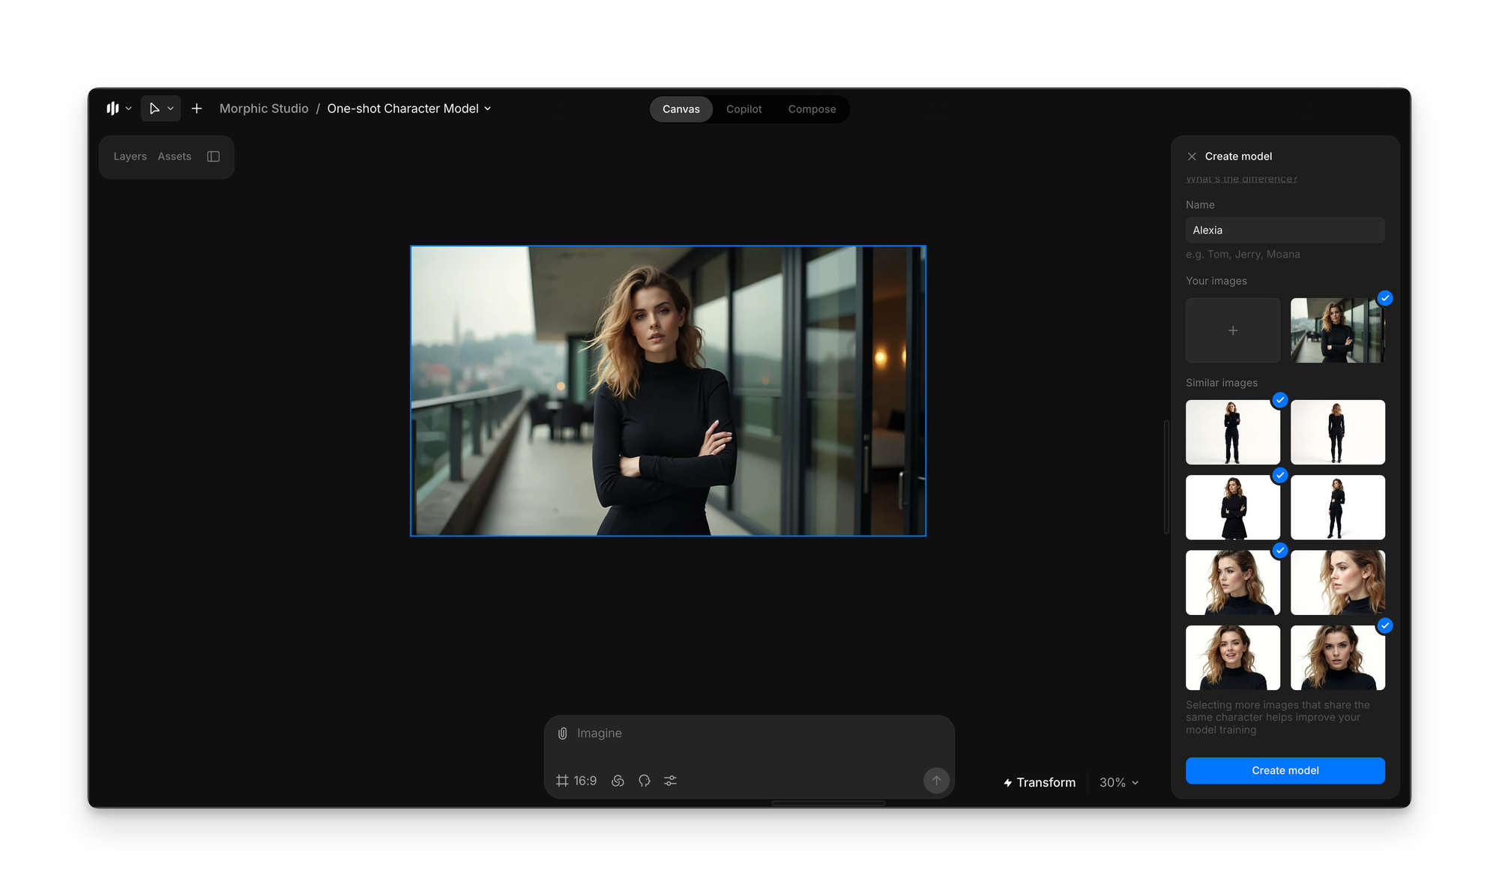The image size is (1499, 896).
Task: Click the blue Create model button
Action: click(1285, 770)
